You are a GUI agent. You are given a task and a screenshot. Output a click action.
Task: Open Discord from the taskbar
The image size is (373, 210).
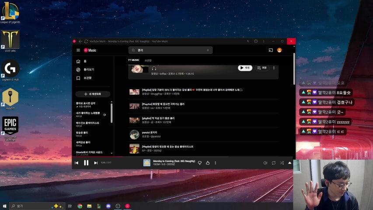click(x=108, y=206)
